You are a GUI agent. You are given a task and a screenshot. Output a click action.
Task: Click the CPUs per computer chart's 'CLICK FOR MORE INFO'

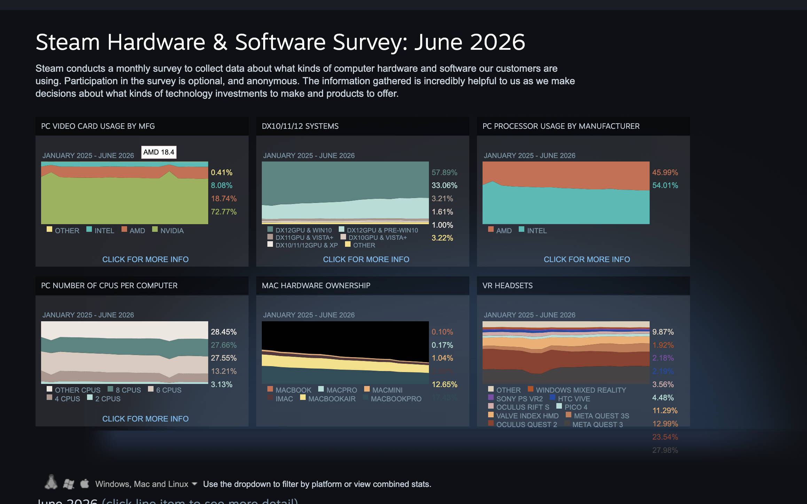point(145,419)
